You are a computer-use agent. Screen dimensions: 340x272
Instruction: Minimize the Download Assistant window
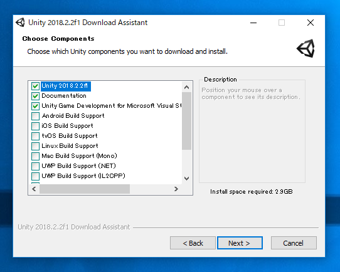[253, 23]
